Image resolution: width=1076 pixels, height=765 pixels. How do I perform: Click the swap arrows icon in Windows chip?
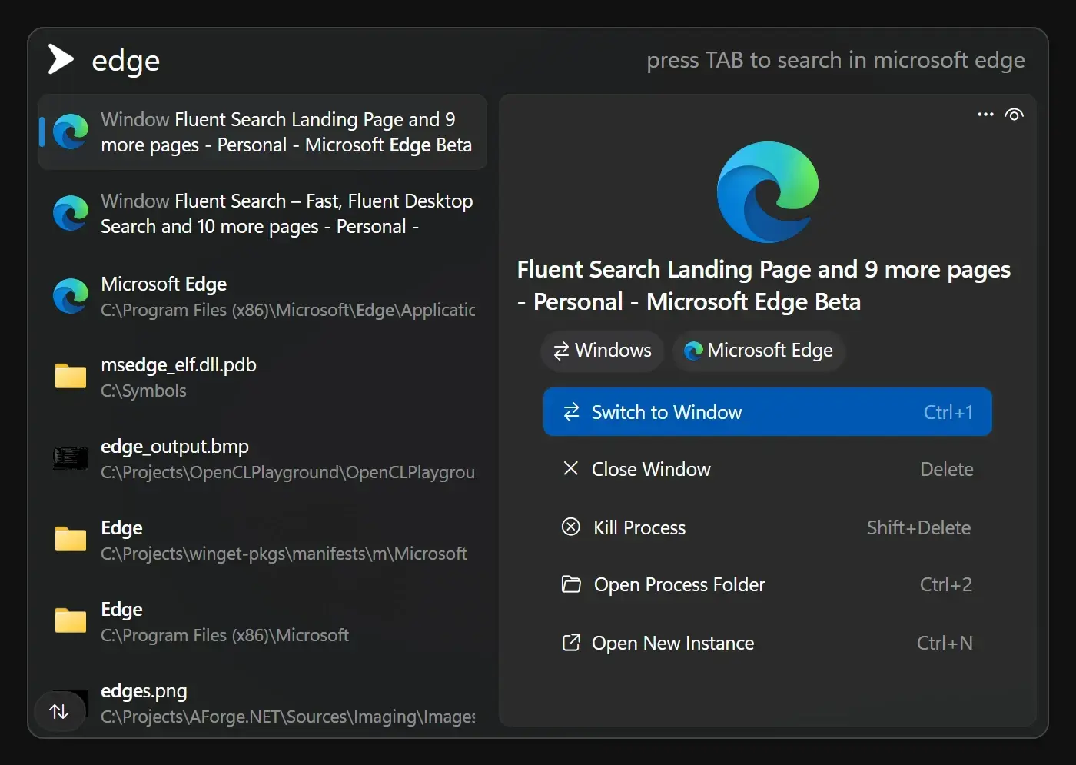[562, 351]
